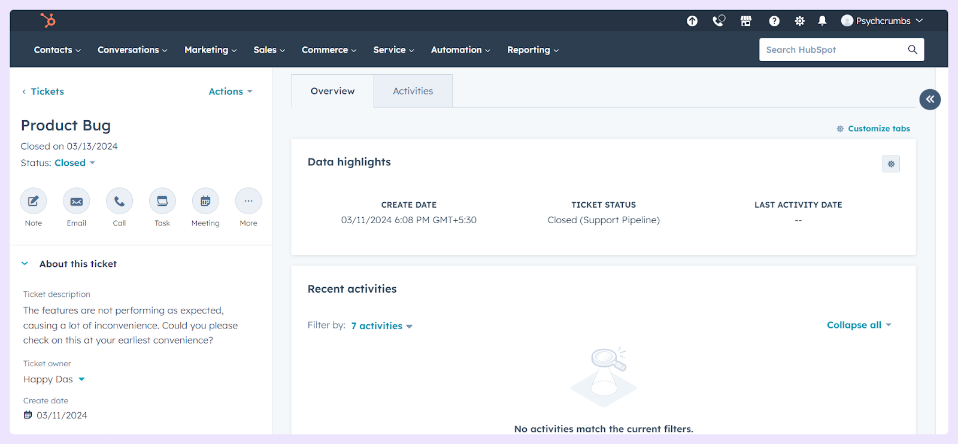
Task: Open the Conversations menu
Action: [132, 50]
